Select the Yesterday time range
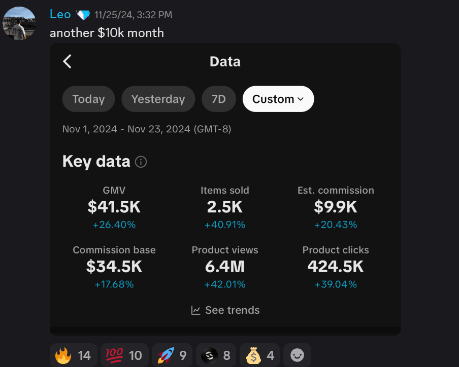 [158, 99]
